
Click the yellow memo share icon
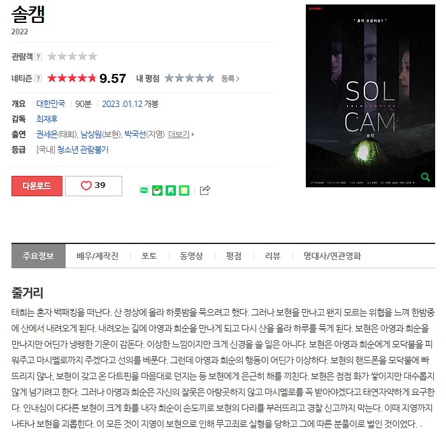(184, 191)
